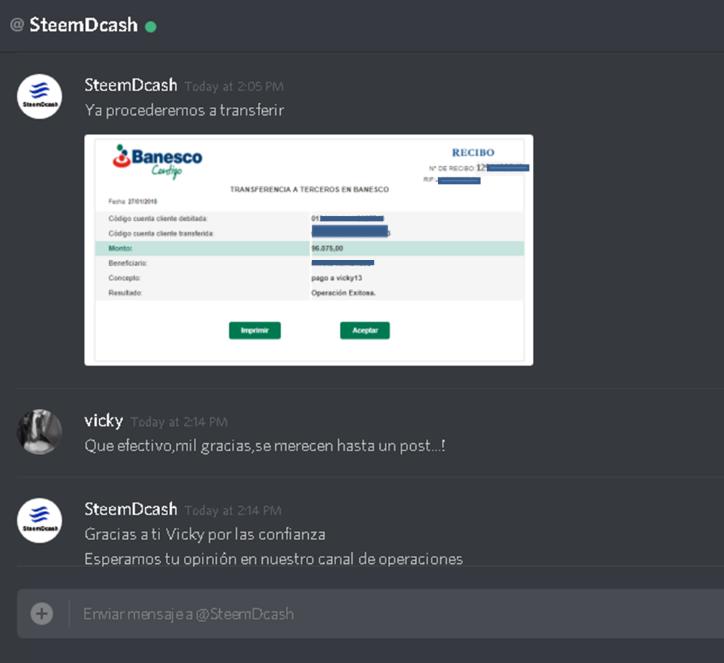Click SteemDcash avatar on last message

click(x=40, y=520)
